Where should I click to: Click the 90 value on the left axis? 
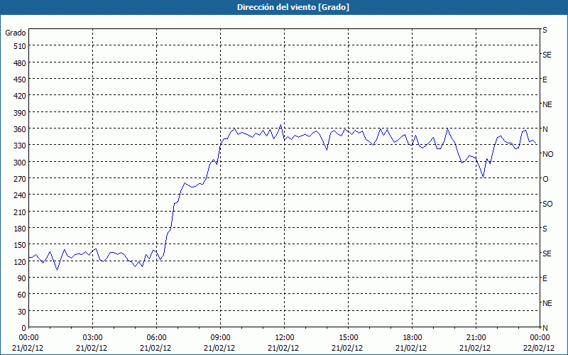22,278
